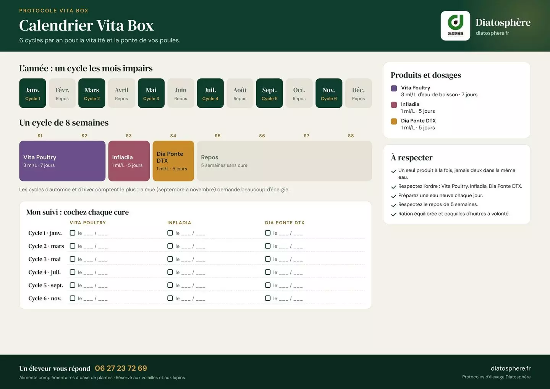The width and height of the screenshot is (550, 389).
Task: Click checkmark beside 'Respectez l'ordre'
Action: pyautogui.click(x=394, y=187)
